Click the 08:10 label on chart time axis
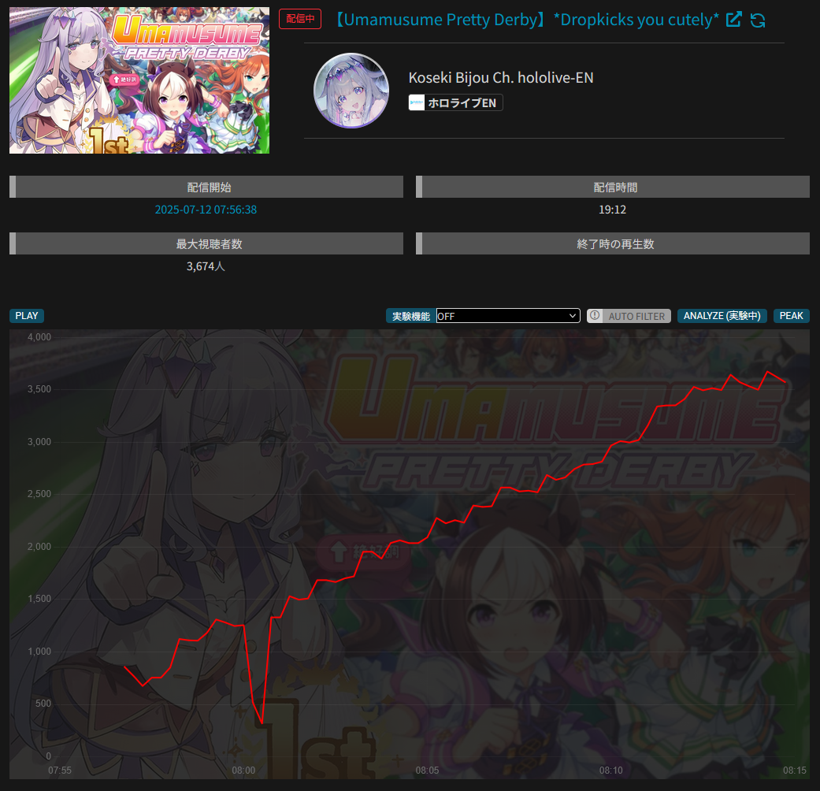This screenshot has width=820, height=791. point(610,770)
